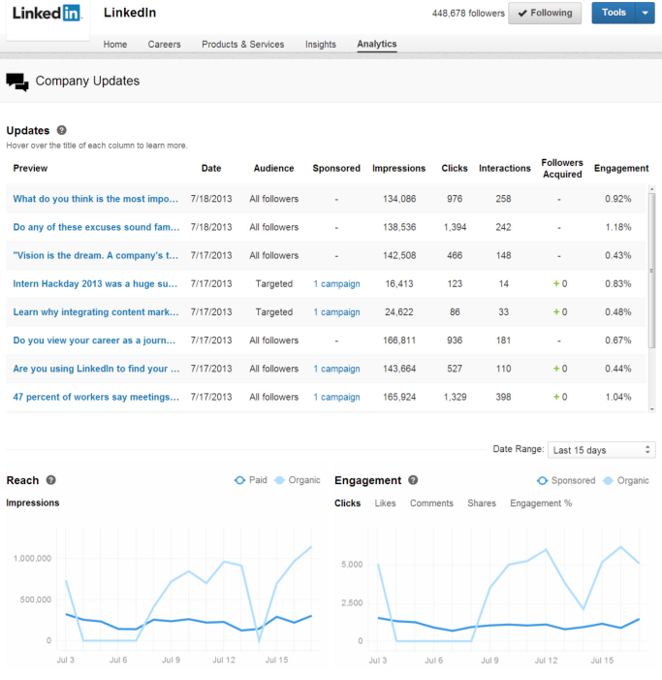Open update 'Are you using LinkedIn to find your...'
This screenshot has width=662, height=680.
coord(96,369)
